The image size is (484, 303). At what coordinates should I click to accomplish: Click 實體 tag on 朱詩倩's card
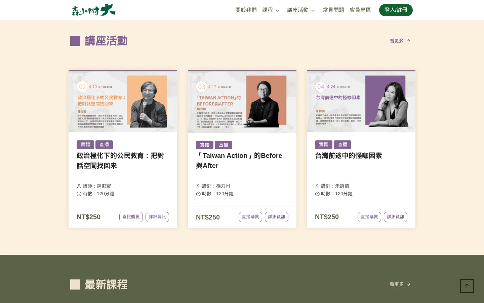pos(324,145)
